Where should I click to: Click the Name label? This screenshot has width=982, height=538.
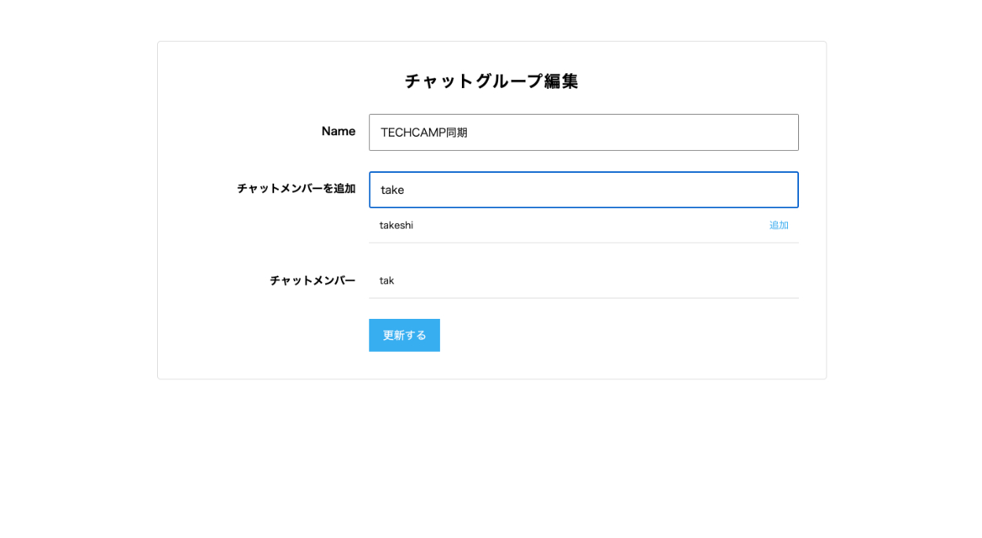coord(338,131)
